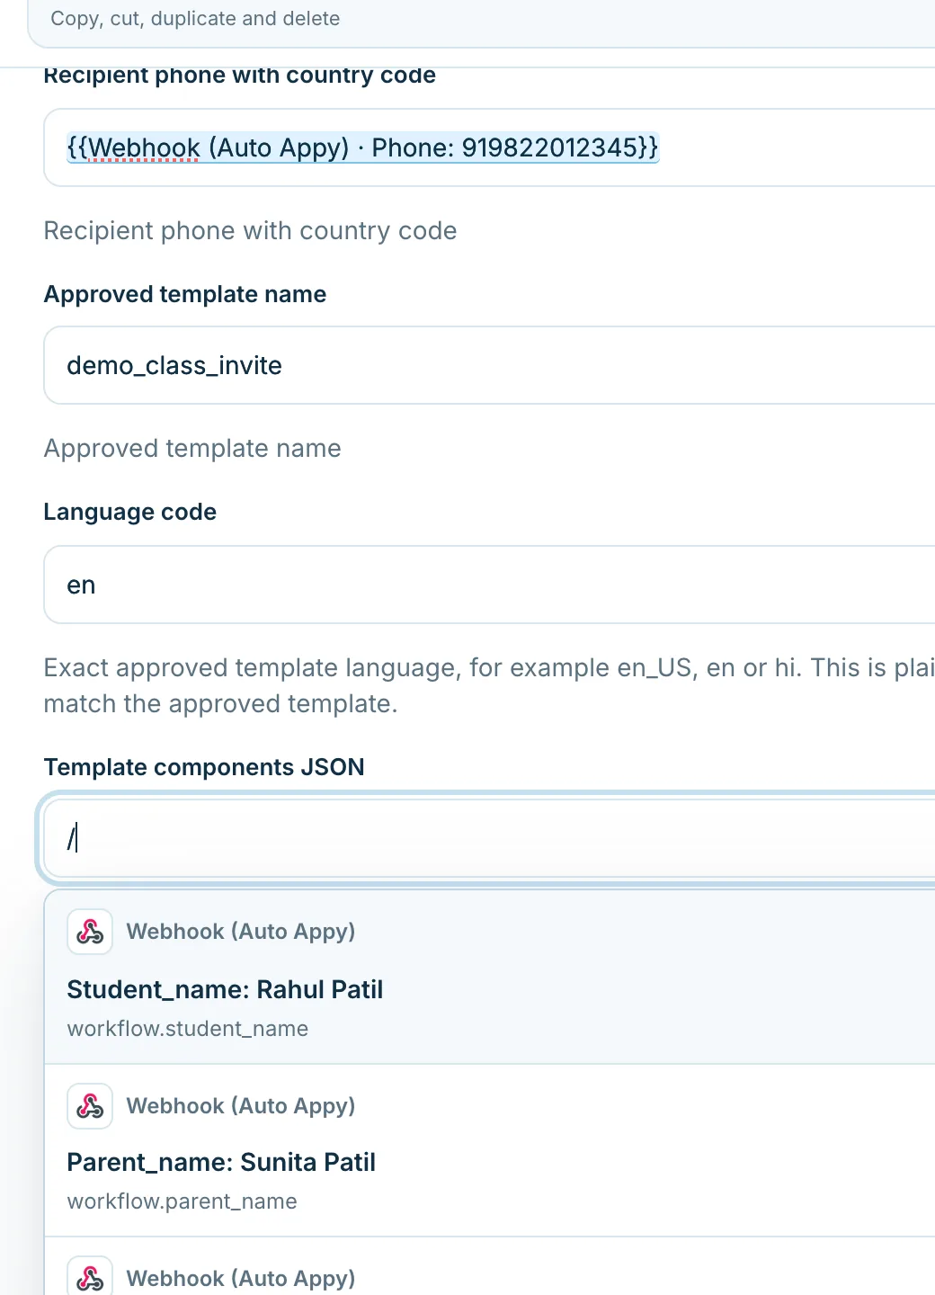Viewport: 935px width, 1295px height.
Task: Select the Webhook Phone variable token
Action: (x=362, y=147)
